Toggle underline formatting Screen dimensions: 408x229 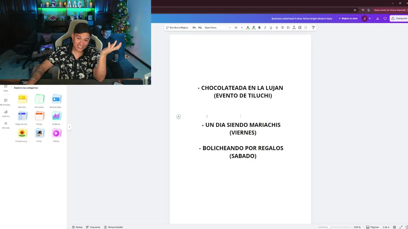point(271,28)
